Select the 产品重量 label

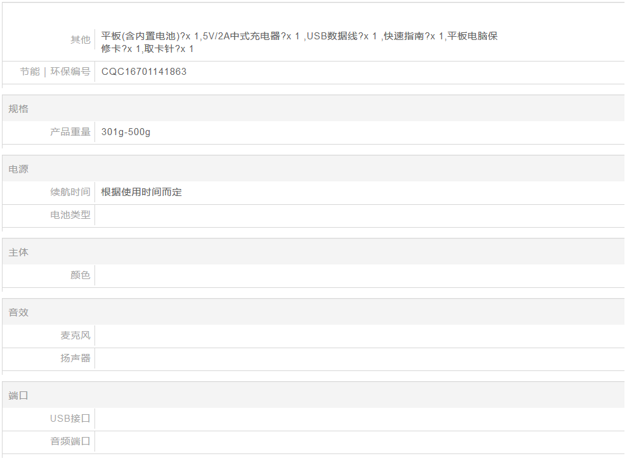tap(70, 132)
